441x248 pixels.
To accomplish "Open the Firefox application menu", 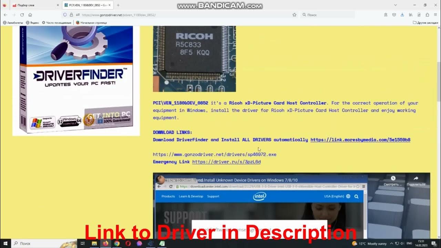I will tap(435, 15).
